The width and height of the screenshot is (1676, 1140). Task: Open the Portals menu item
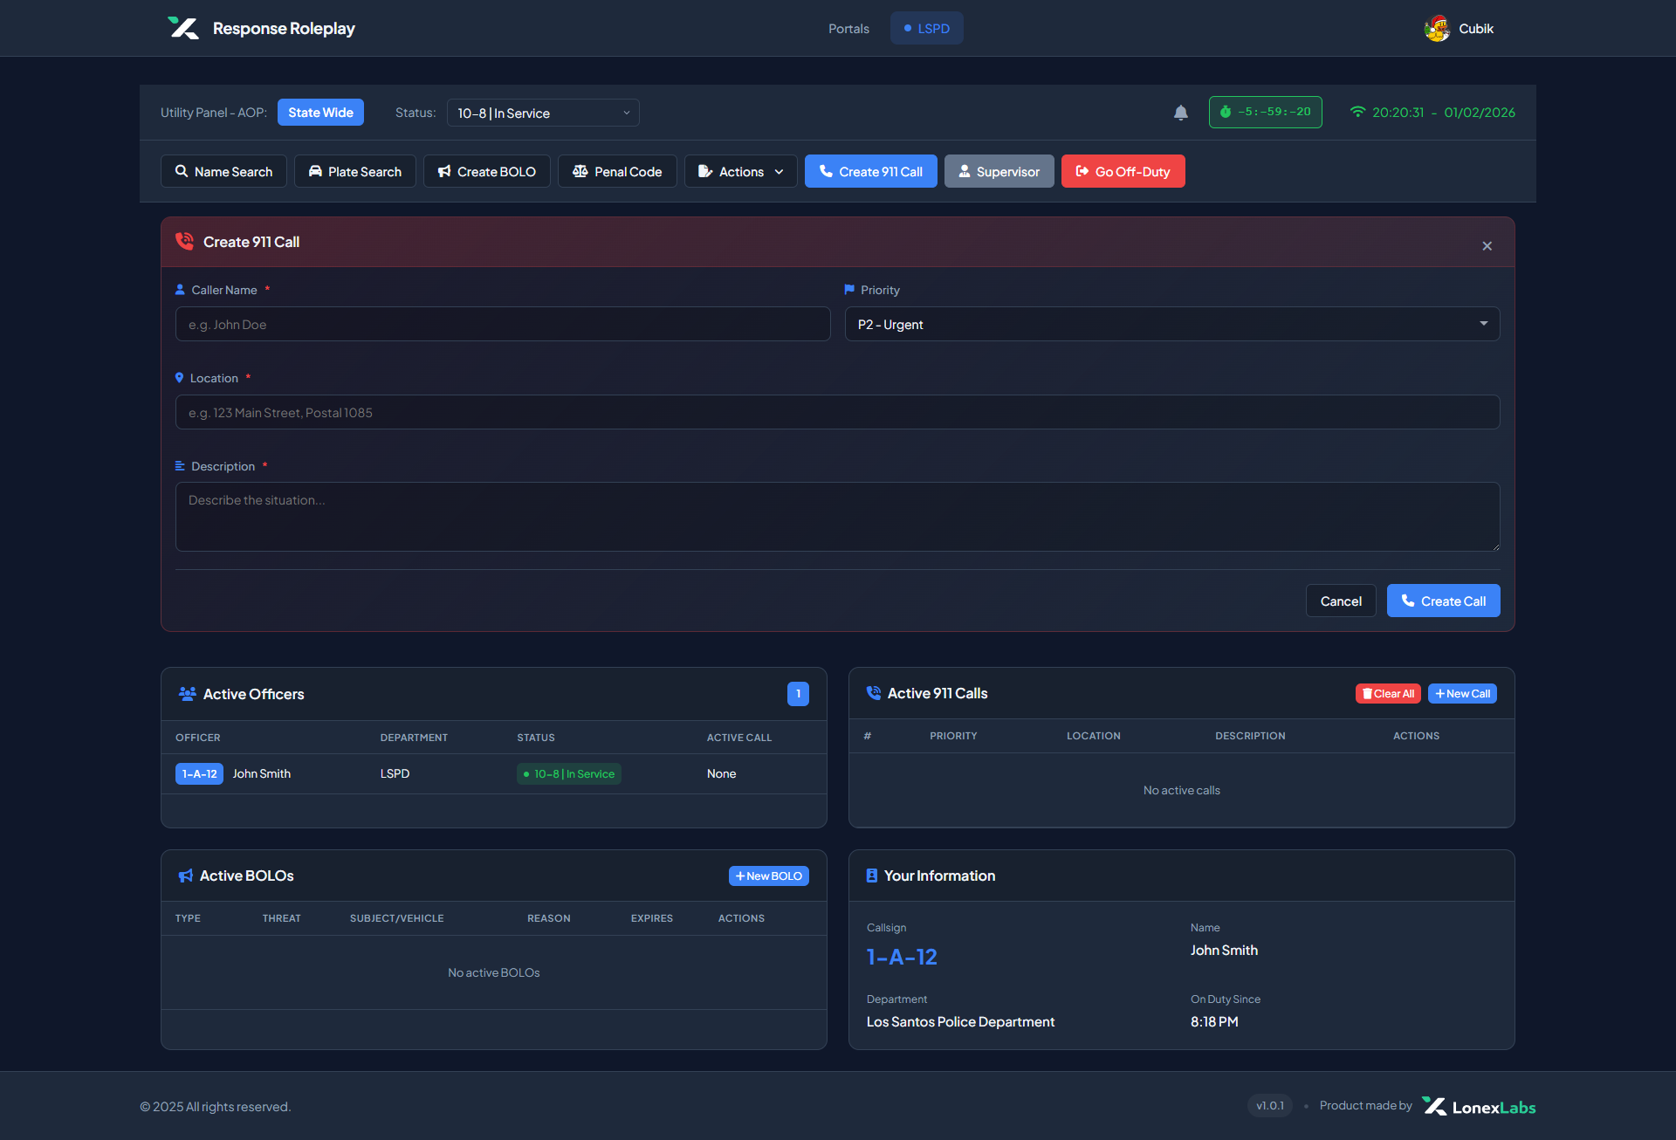click(x=848, y=28)
